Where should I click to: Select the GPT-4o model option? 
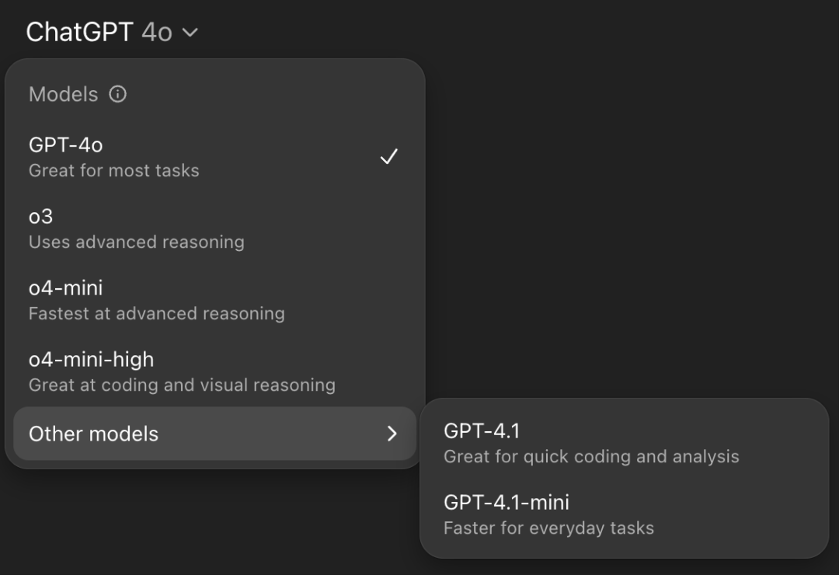[66, 145]
